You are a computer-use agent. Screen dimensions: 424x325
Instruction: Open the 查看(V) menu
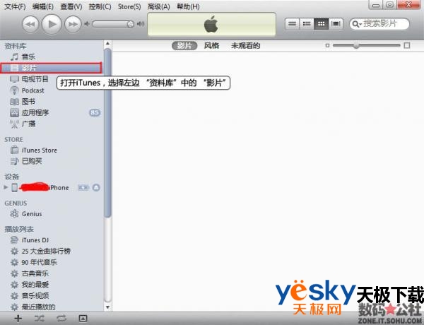pos(71,6)
